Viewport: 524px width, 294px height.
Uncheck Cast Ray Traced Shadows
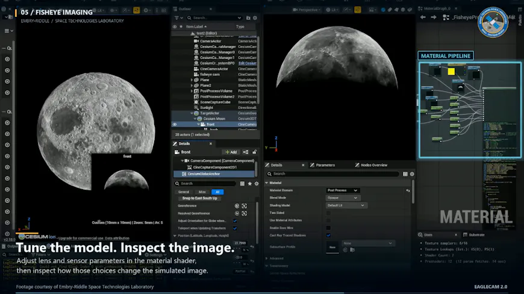click(328, 235)
